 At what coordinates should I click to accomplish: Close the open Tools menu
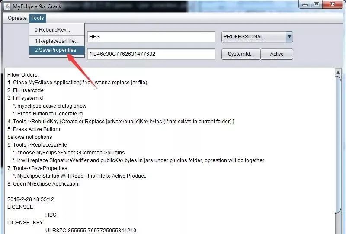coord(37,18)
